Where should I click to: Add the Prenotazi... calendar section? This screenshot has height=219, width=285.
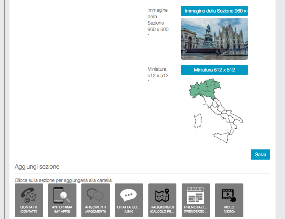click(x=196, y=196)
